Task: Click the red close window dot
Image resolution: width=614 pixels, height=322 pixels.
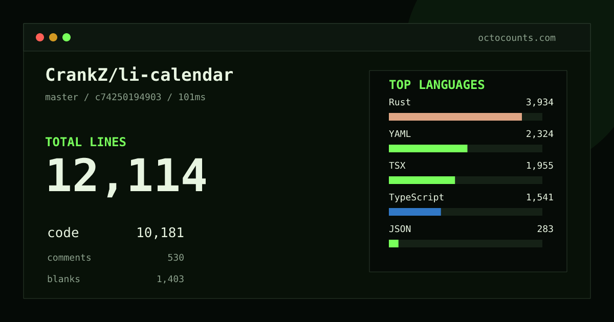Action: [40, 37]
